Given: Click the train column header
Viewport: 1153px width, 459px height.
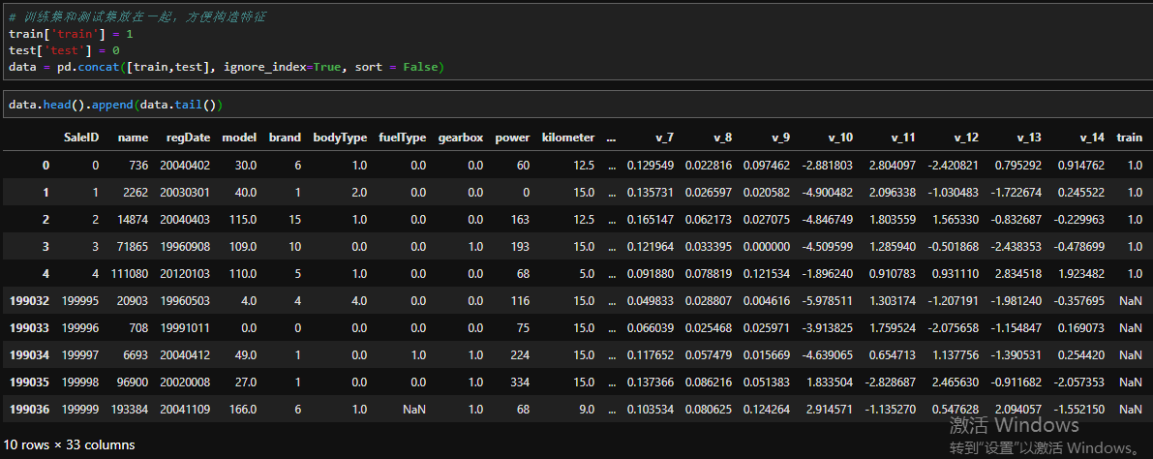Looking at the screenshot, I should pos(1130,138).
